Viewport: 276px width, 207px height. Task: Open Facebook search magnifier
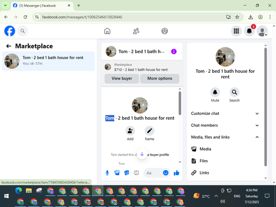(x=23, y=31)
